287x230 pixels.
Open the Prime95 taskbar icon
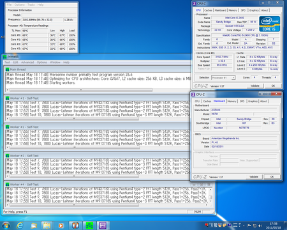coord(89,226)
